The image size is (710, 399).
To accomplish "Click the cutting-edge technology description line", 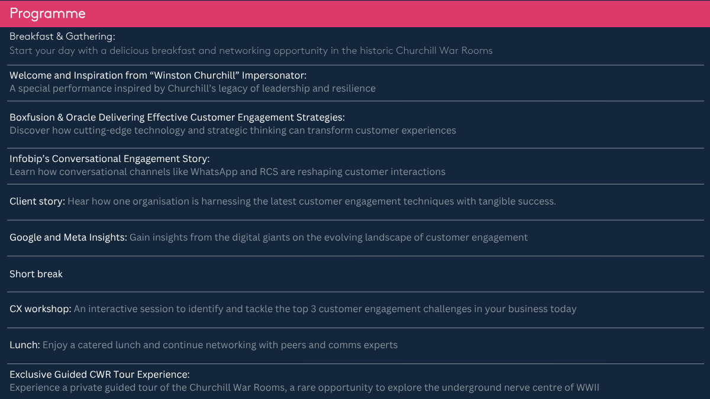I will coord(233,131).
